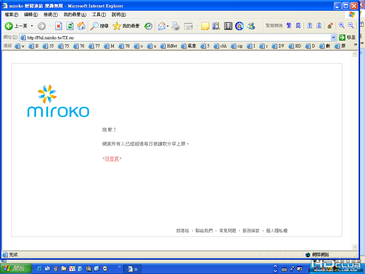Click the black down-arrows download icon
Screen dimensions: 365x274
(228, 26)
